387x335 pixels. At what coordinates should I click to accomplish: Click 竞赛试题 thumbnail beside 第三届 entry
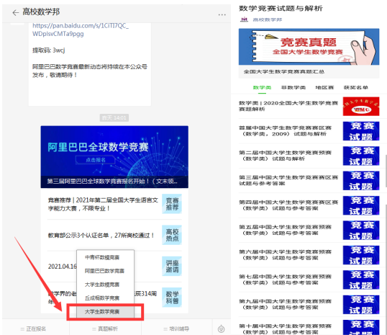pos(361,181)
